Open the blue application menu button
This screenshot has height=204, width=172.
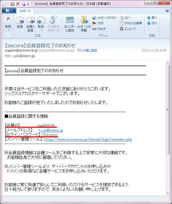9,11
